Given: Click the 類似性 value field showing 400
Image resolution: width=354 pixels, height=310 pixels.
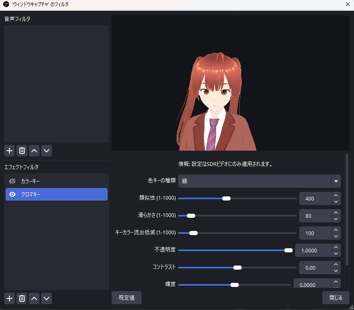Looking at the screenshot, I should 315,199.
